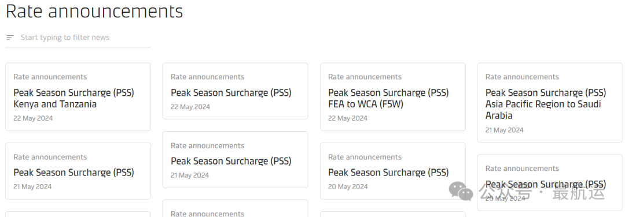
Task: Click the filter lines icon beside the search field
Action: click(x=10, y=38)
